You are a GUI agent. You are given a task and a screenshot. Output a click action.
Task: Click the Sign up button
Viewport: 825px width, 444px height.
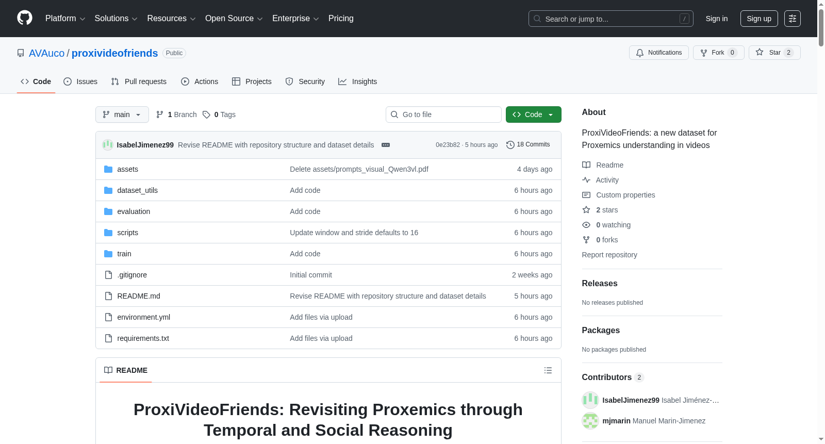coord(759,19)
